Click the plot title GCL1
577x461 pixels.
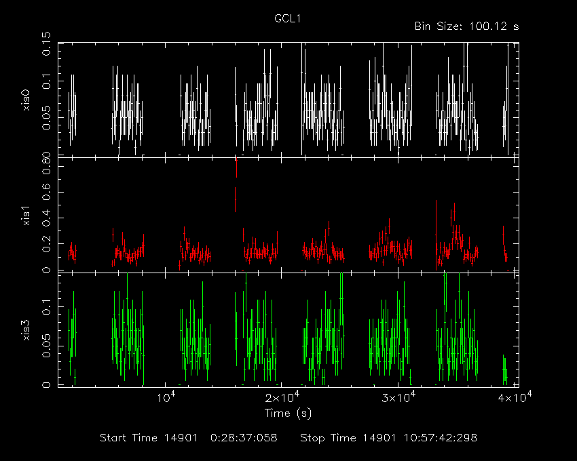pyautogui.click(x=288, y=19)
